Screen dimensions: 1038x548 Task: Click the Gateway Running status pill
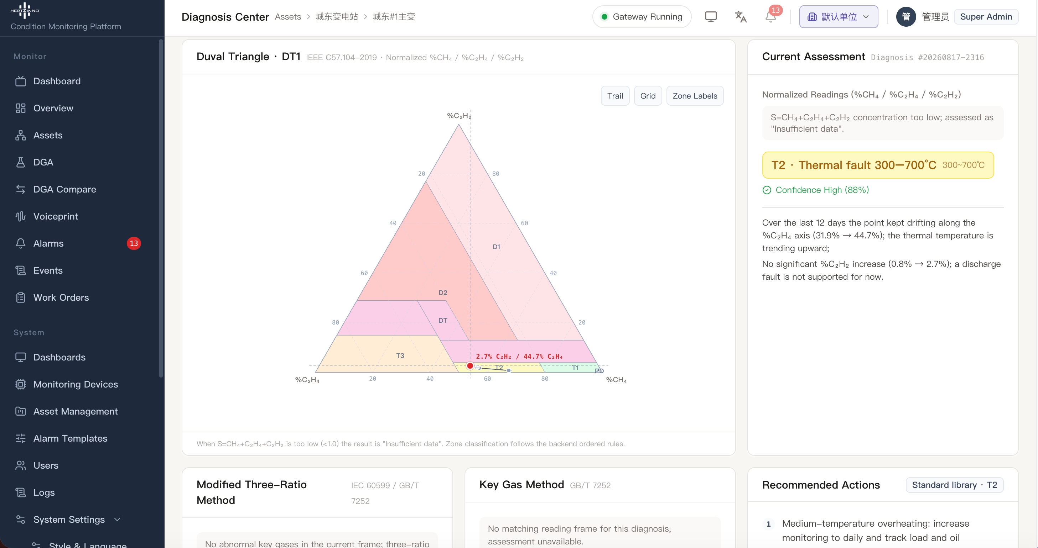point(642,16)
